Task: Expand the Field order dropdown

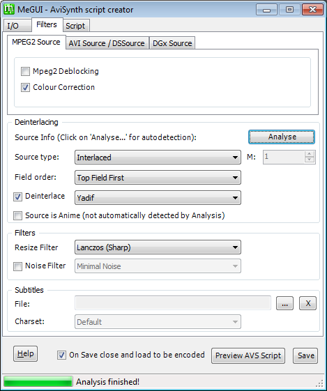Action: point(158,178)
